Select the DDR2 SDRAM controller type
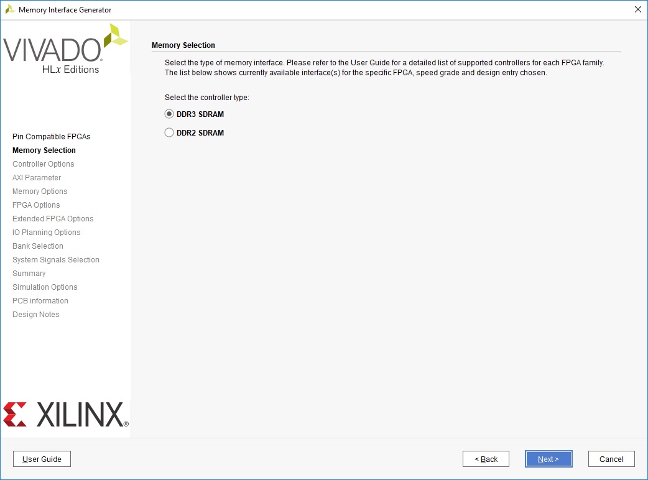The width and height of the screenshot is (648, 480). 169,132
